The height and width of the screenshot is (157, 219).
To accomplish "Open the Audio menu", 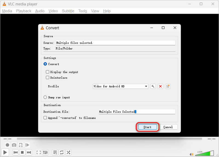I will 40,11.
